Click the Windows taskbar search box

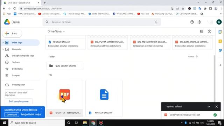(x=36, y=123)
